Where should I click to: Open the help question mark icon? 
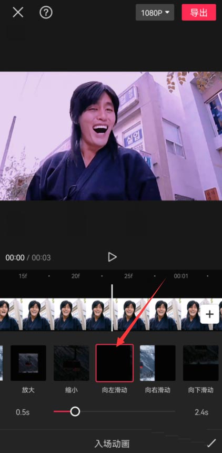(46, 13)
